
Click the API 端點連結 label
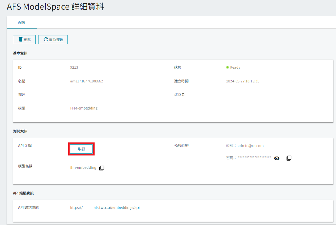29,208
